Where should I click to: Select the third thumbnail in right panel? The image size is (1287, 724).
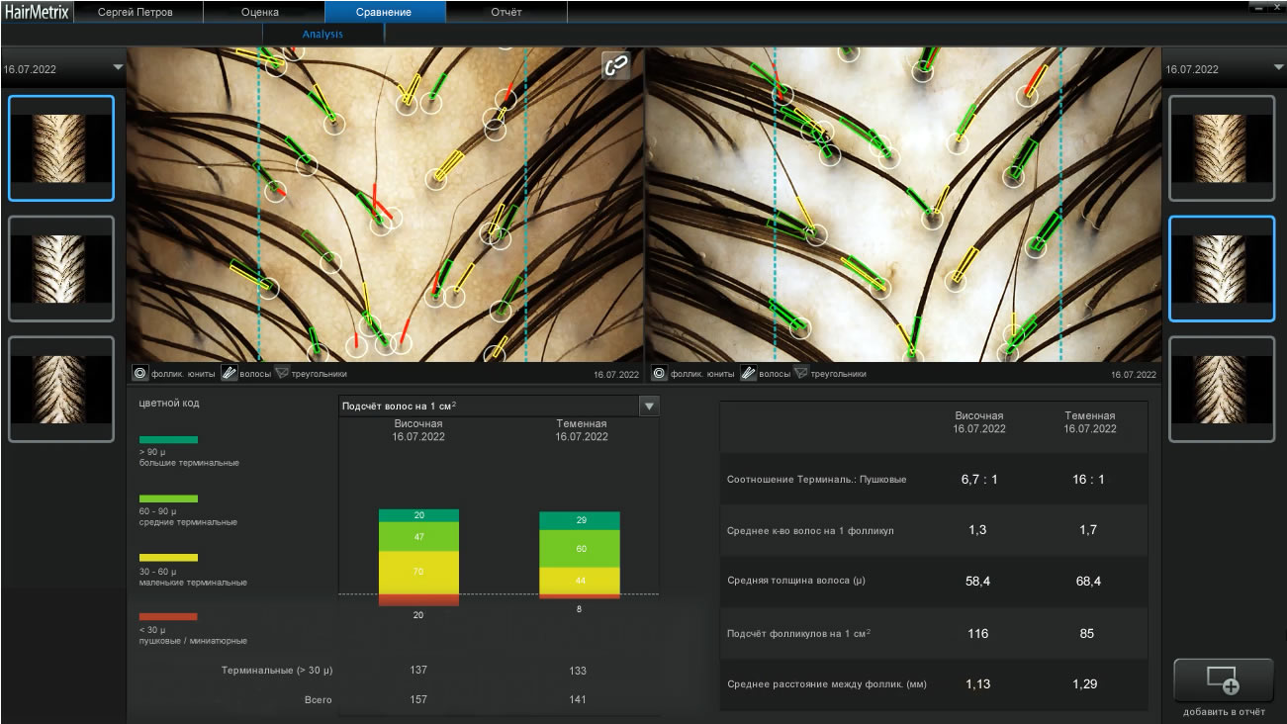pos(1221,389)
